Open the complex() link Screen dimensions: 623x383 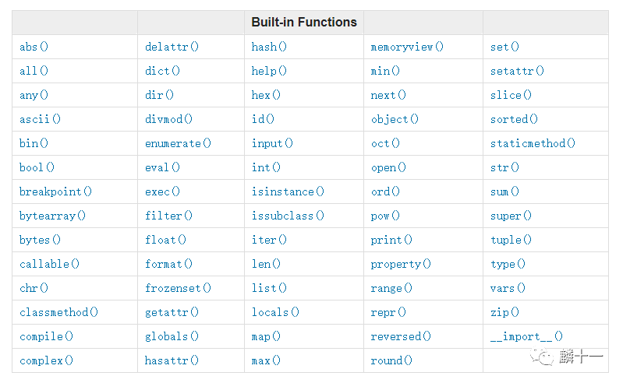coord(47,360)
